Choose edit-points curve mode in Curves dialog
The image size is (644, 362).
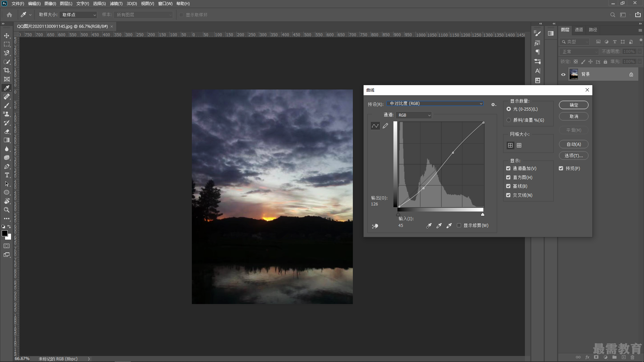tap(375, 126)
